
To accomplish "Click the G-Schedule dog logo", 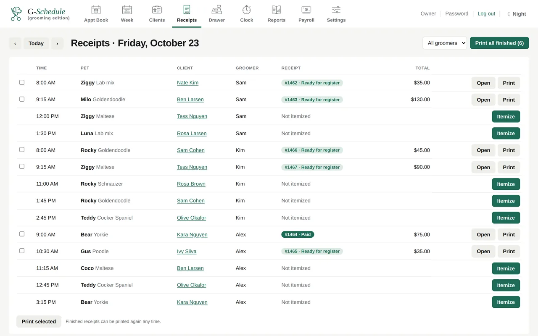I will tap(16, 14).
